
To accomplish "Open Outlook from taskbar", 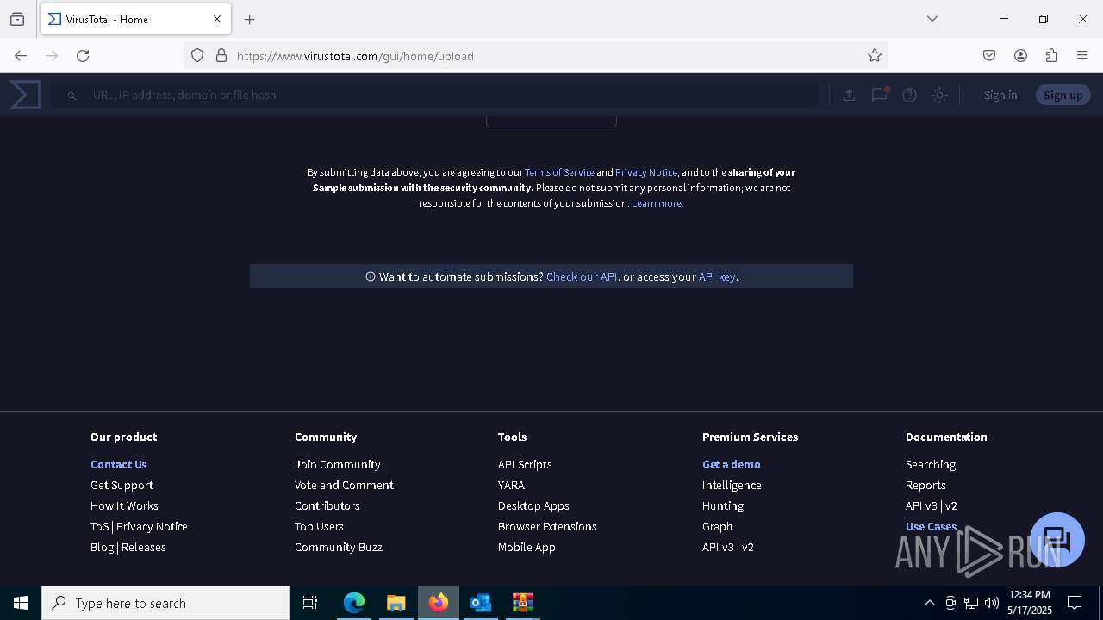I will coord(480,603).
